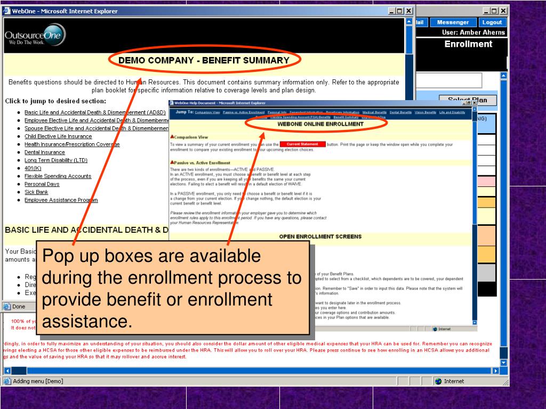Click the red triangle beside Comparison View heading
Viewport: 546px width, 409px height.
coord(172,137)
